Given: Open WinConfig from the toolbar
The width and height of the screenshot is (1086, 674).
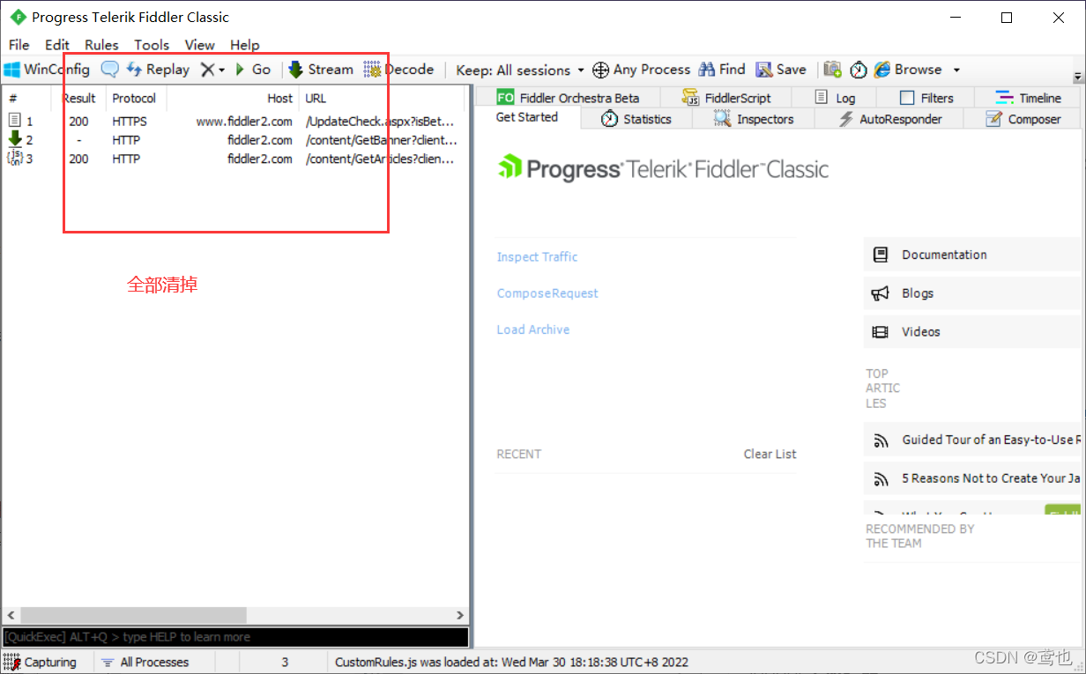Looking at the screenshot, I should [x=47, y=70].
